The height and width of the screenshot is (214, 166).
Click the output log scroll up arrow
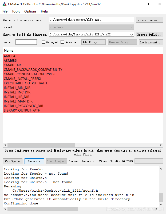161,169
